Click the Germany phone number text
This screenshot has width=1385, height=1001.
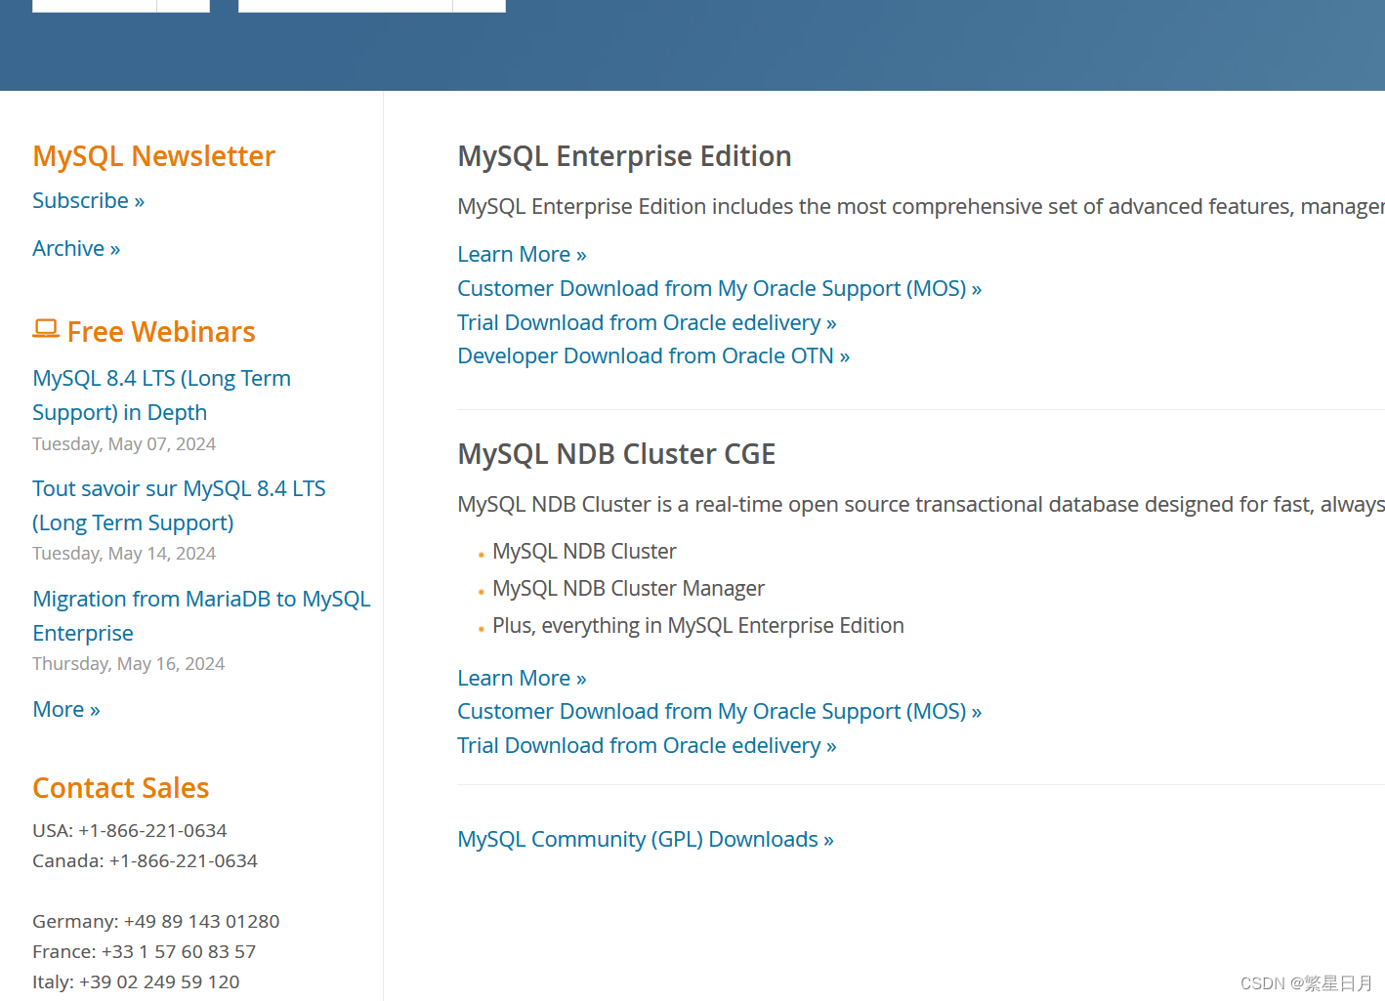(x=156, y=921)
